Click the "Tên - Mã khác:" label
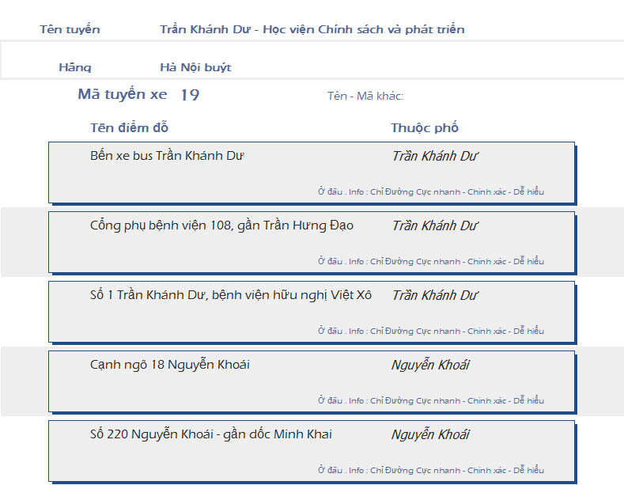 point(365,97)
